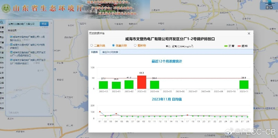Image resolution: width=278 pixels, height=138 pixels.
Task: Click the icon beside first 1-3号锅炉排放口 result
Action: [11, 37]
